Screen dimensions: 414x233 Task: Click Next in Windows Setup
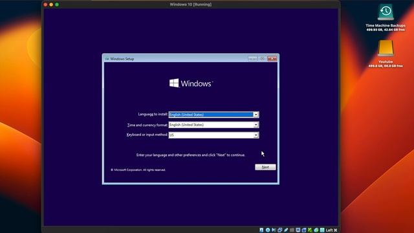[265, 167]
